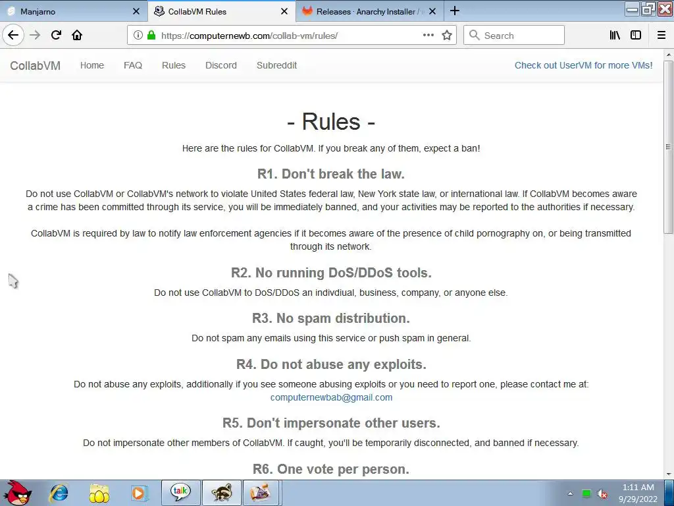Open the FAQ nav item
Screen dimensions: 674x506
[133, 65]
